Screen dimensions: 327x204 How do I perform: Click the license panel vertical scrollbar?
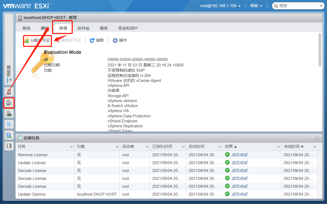320,50
